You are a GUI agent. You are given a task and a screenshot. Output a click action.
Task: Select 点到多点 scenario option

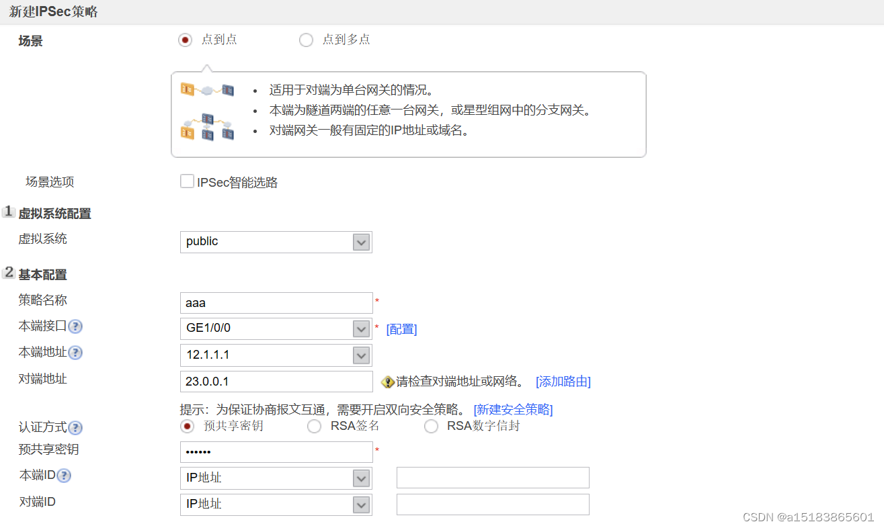click(x=306, y=40)
